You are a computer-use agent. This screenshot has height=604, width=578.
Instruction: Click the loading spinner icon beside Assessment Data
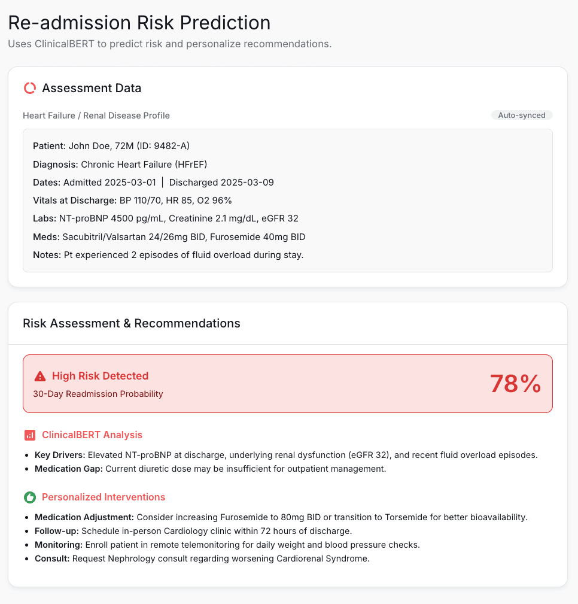point(30,88)
